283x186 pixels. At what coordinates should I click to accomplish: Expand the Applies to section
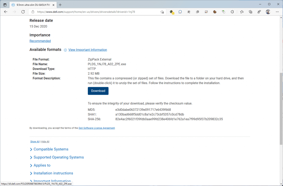tap(42, 165)
